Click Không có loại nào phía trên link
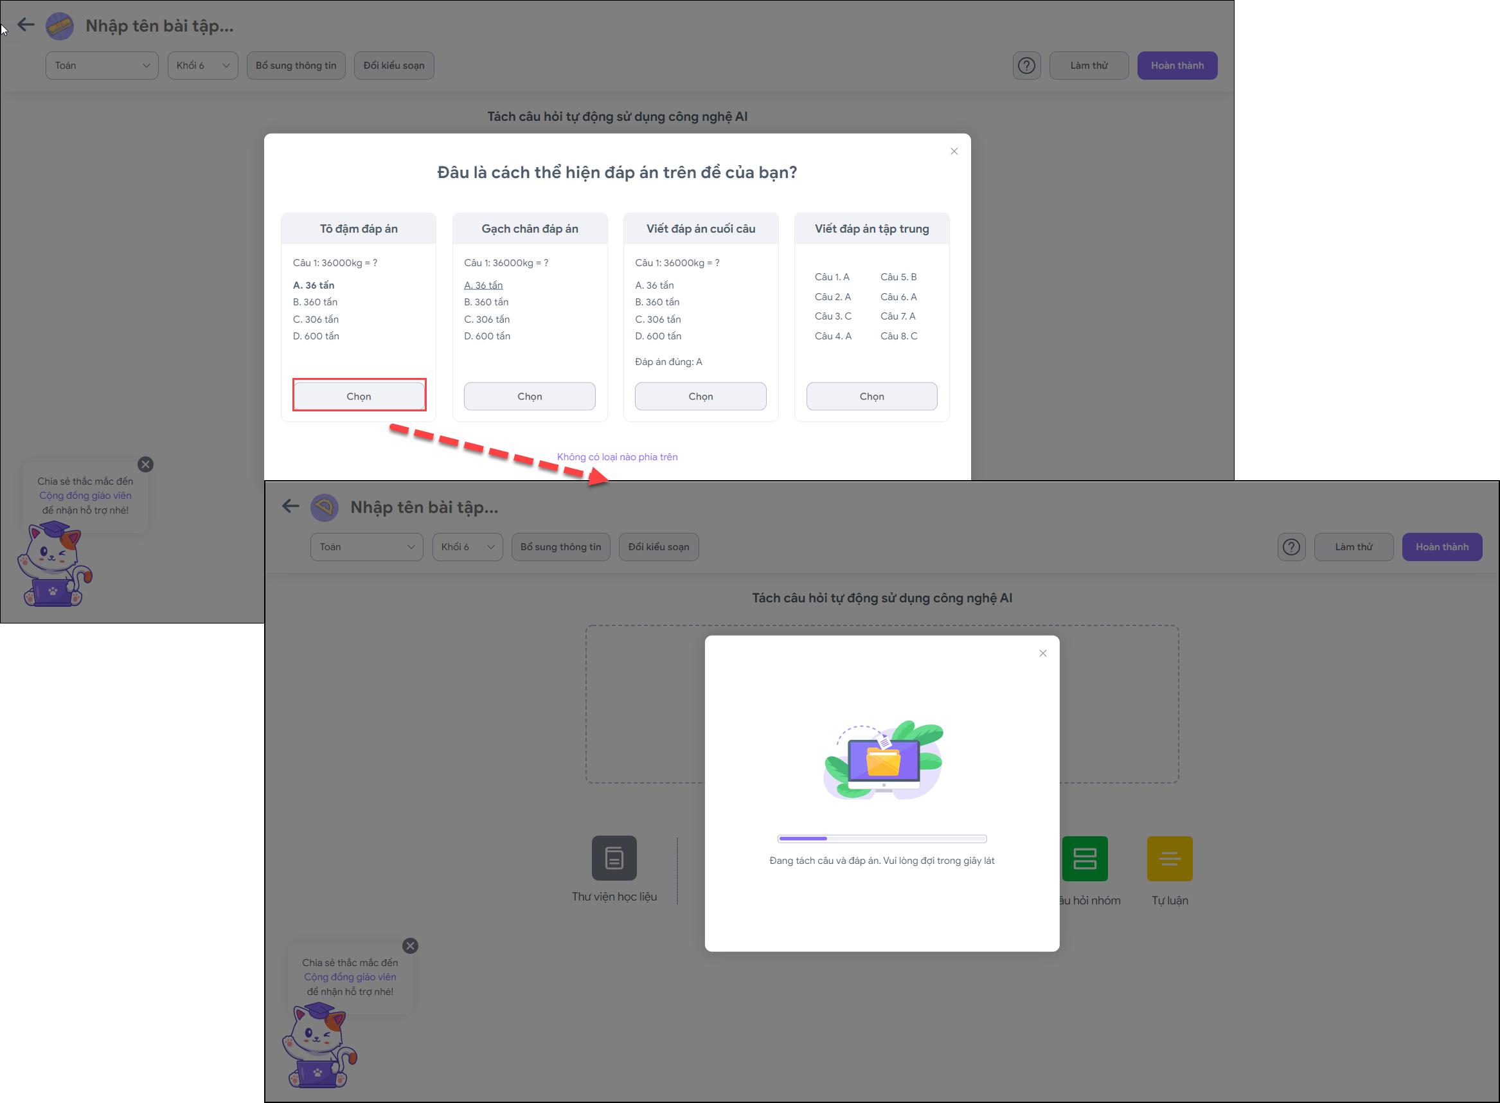1500x1103 pixels. [617, 456]
